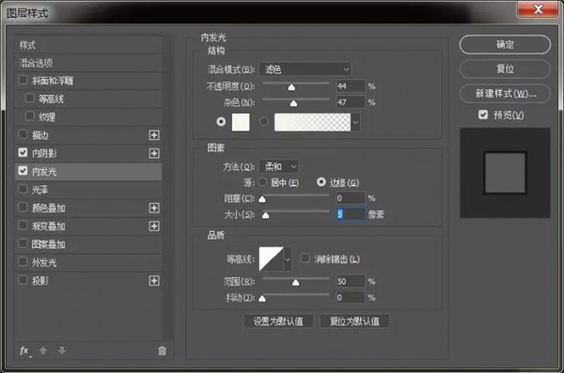
Task: Enable the 斜面和浮雕 checkbox
Action: [23, 80]
